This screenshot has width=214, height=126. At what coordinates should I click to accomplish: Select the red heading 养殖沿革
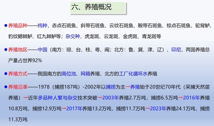tap(18, 87)
